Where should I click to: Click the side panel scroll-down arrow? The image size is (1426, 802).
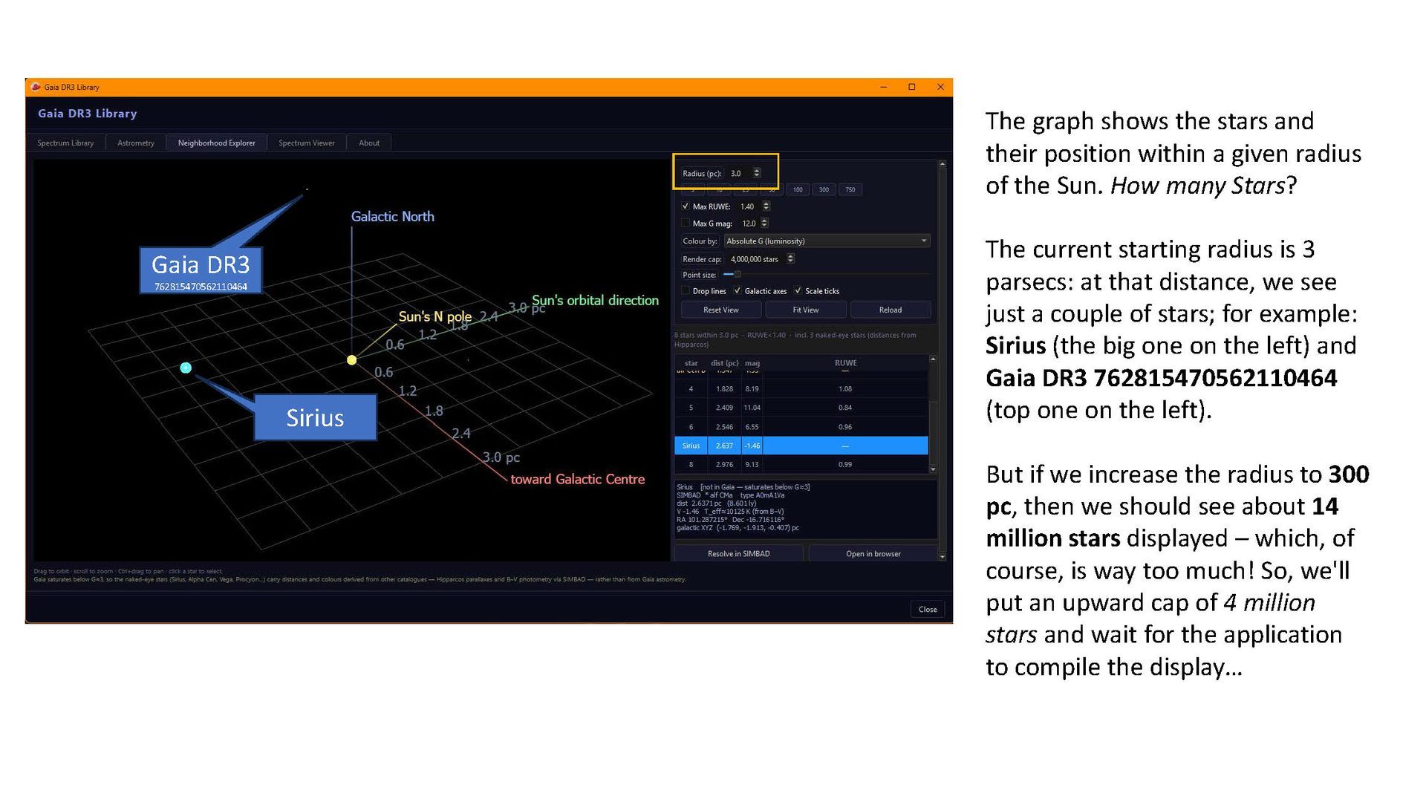pos(942,556)
